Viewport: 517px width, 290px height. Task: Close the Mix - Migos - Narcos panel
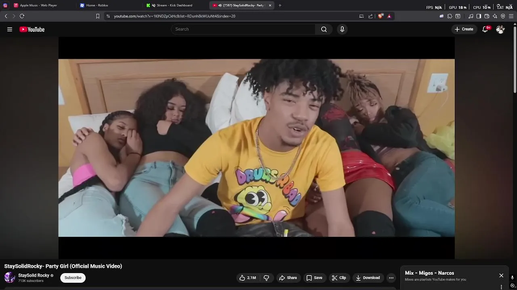pos(501,275)
